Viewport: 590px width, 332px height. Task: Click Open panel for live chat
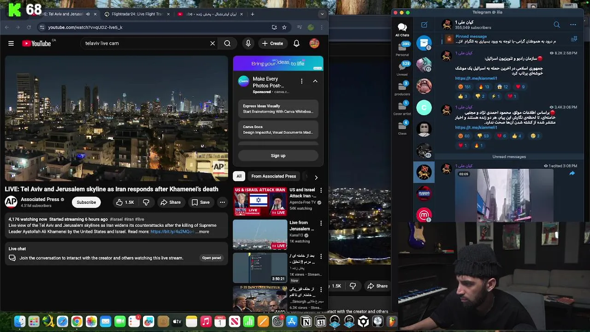(x=212, y=258)
